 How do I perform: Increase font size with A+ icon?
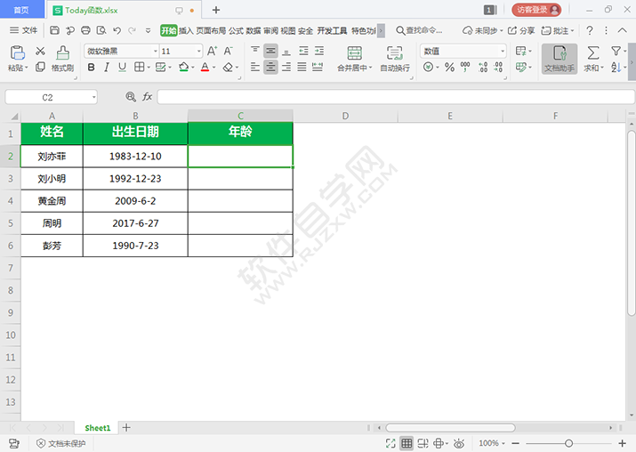[212, 51]
